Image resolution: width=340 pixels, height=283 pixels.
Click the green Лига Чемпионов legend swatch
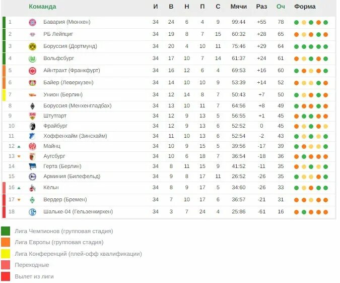tap(6, 231)
